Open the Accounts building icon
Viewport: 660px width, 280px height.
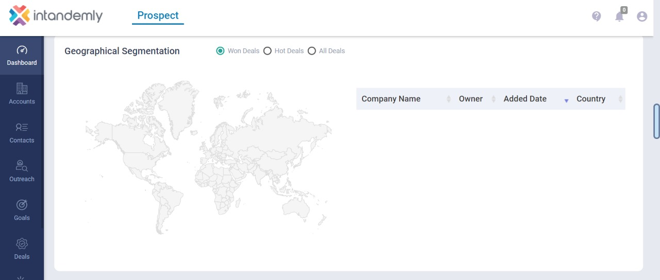coord(22,89)
